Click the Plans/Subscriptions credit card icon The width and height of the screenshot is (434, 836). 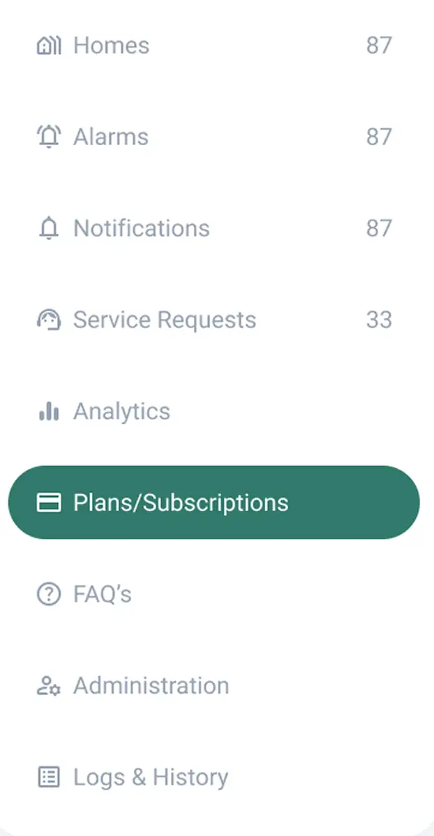click(48, 502)
